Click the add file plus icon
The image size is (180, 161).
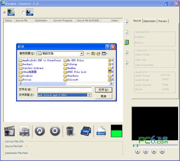(127, 22)
